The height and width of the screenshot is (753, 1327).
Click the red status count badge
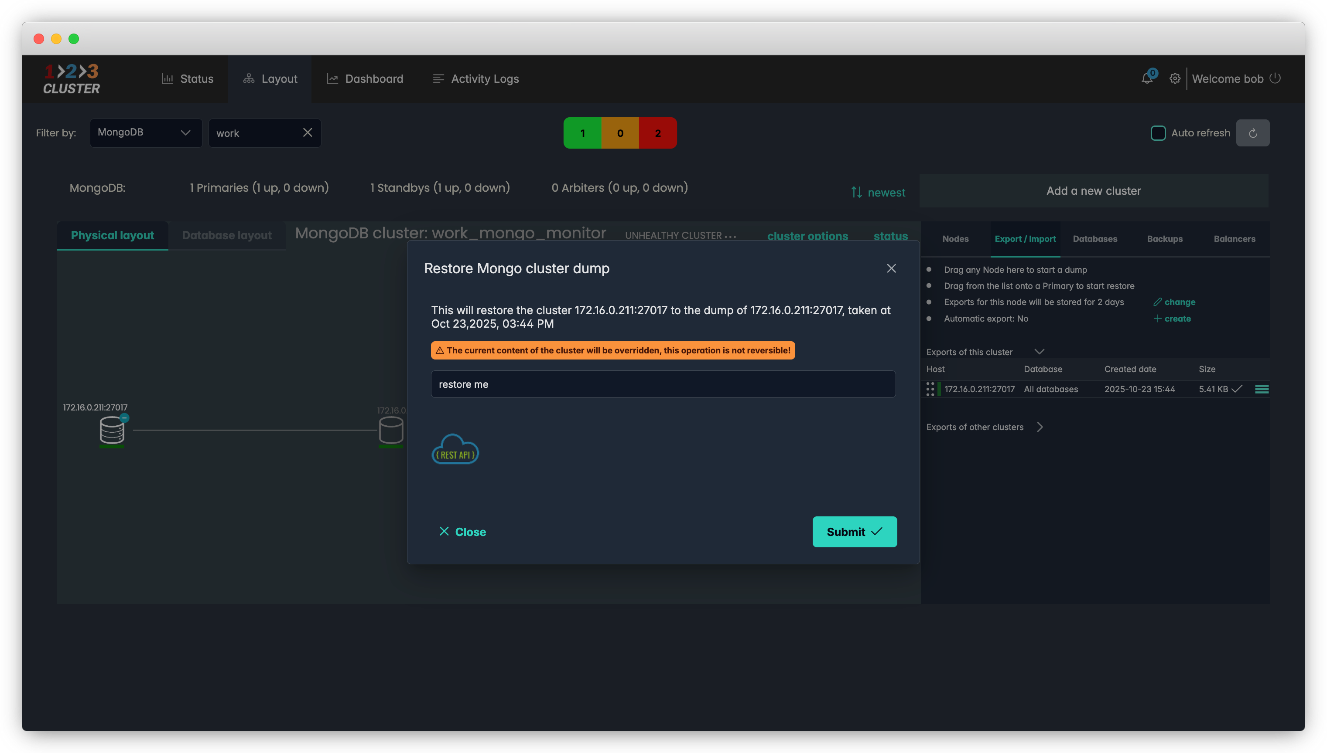tap(657, 133)
